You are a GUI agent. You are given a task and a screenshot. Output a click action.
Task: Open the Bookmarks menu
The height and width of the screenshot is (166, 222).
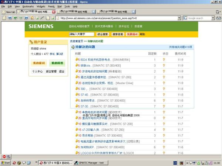click(x=28, y=7)
